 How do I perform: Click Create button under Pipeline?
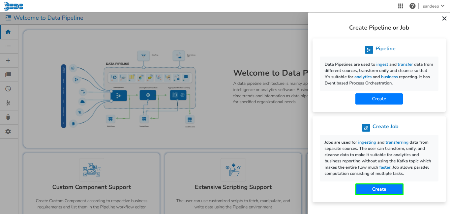[x=379, y=99]
